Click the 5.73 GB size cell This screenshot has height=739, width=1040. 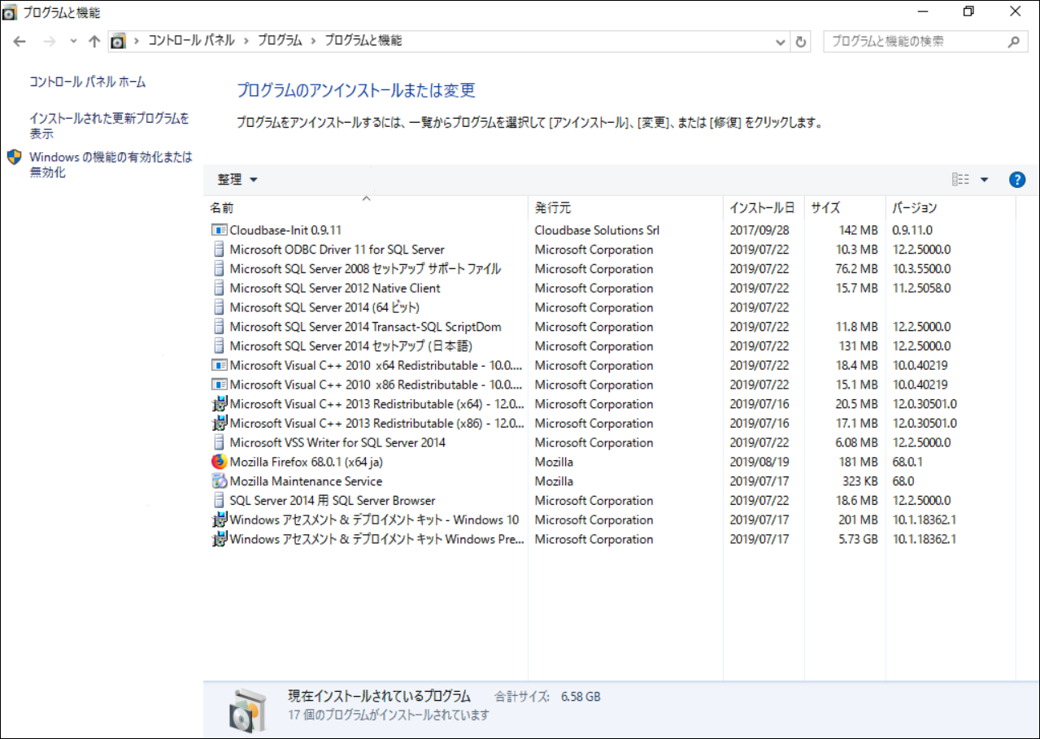859,539
